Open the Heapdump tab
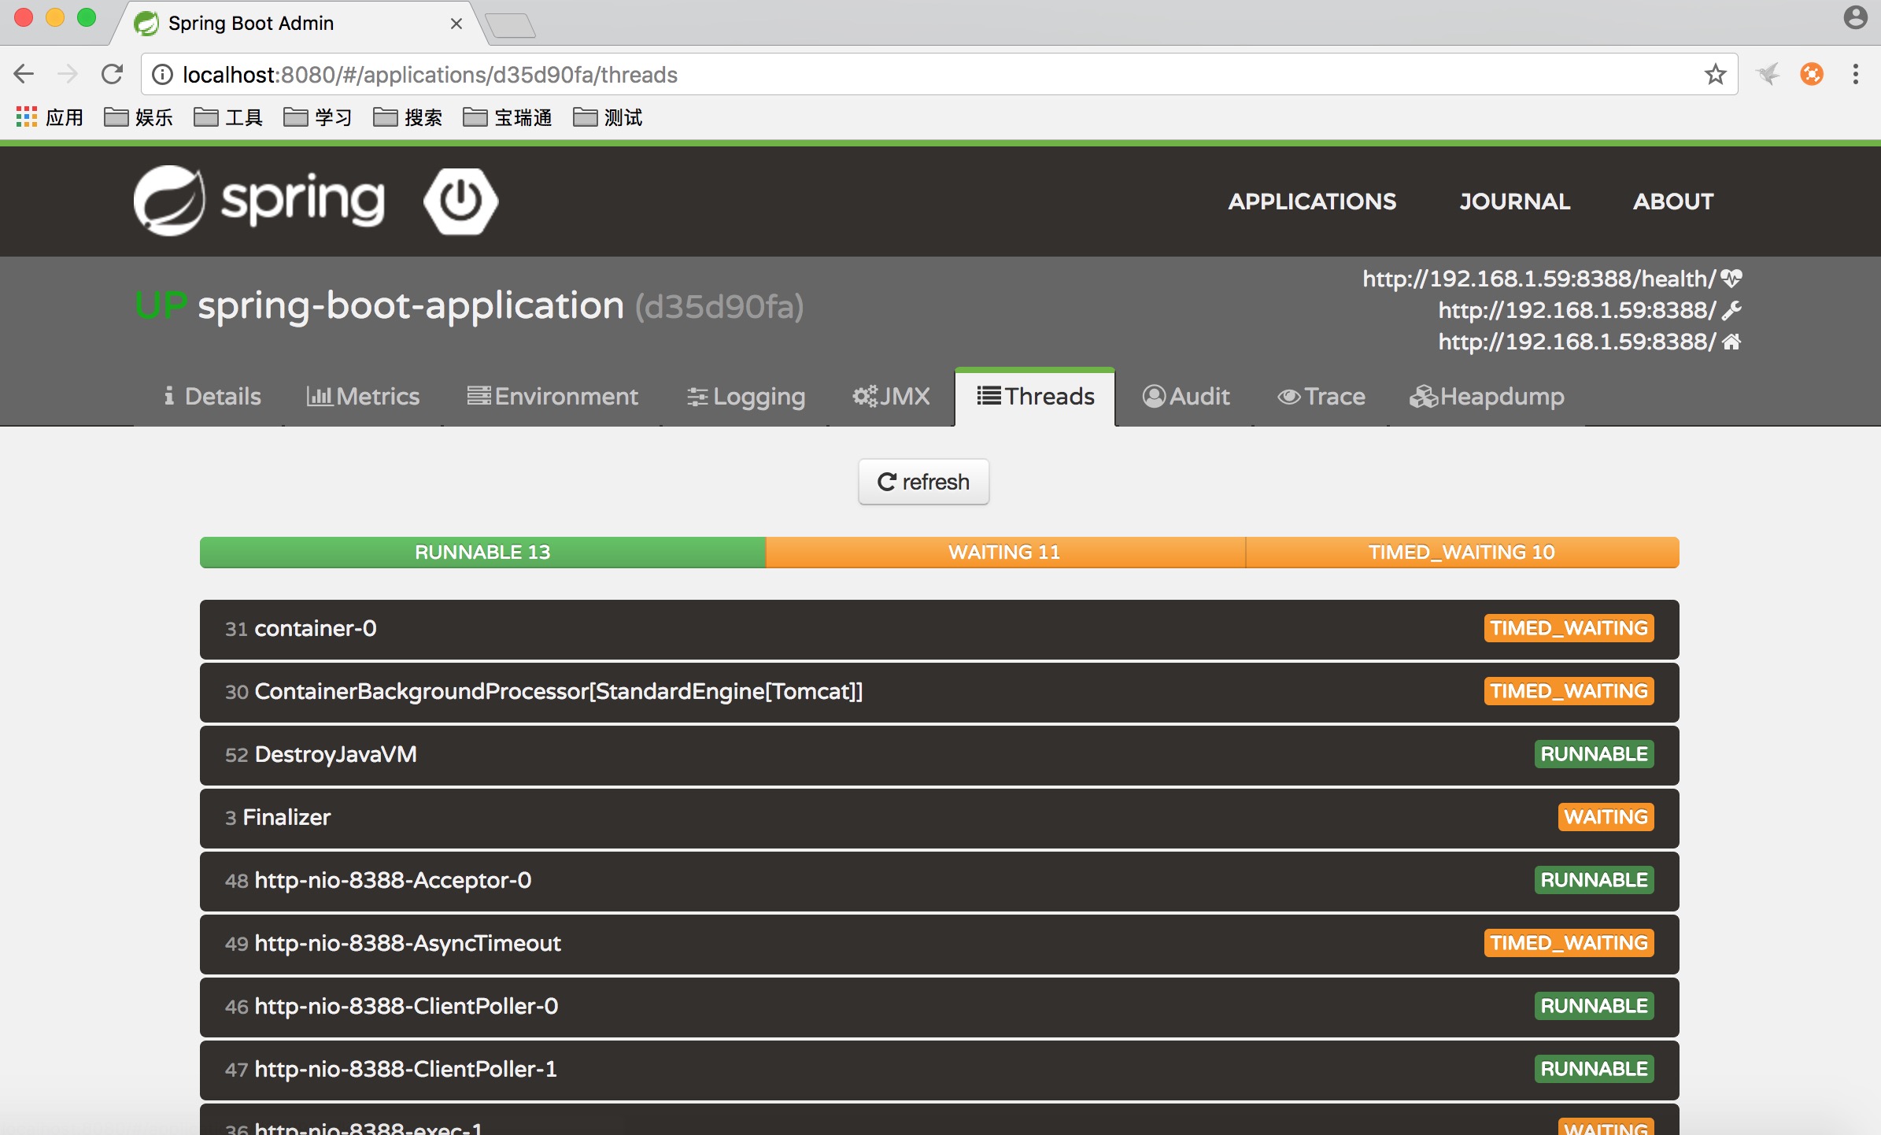Image resolution: width=1881 pixels, height=1135 pixels. tap(1487, 397)
